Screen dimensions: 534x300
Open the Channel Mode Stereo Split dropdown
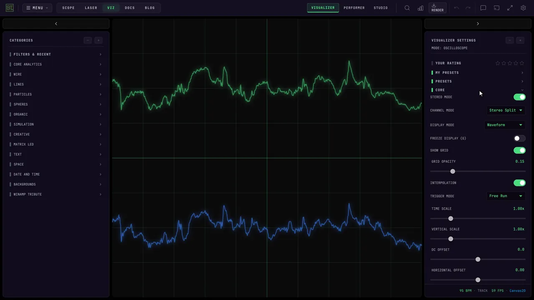click(x=506, y=110)
